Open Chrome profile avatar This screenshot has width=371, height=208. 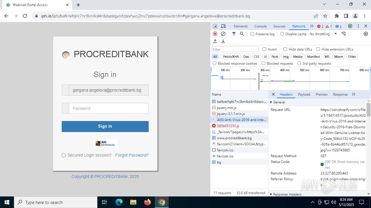[355, 16]
